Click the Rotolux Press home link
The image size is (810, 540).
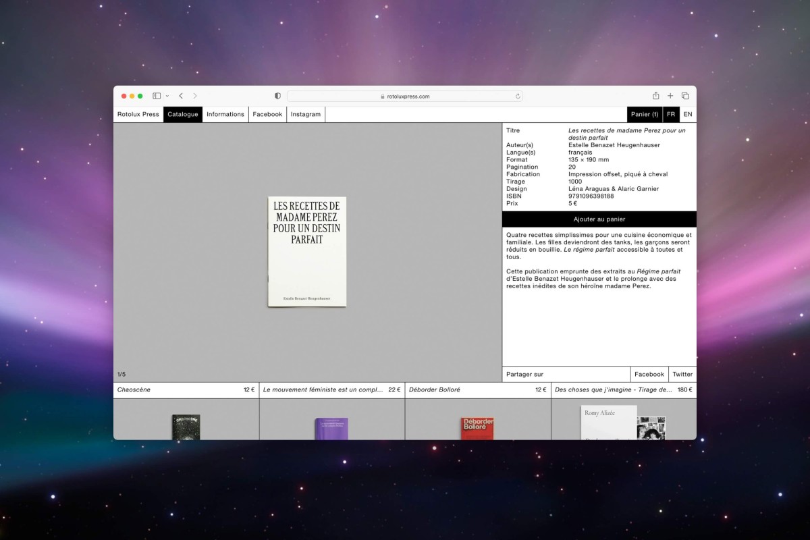click(138, 114)
